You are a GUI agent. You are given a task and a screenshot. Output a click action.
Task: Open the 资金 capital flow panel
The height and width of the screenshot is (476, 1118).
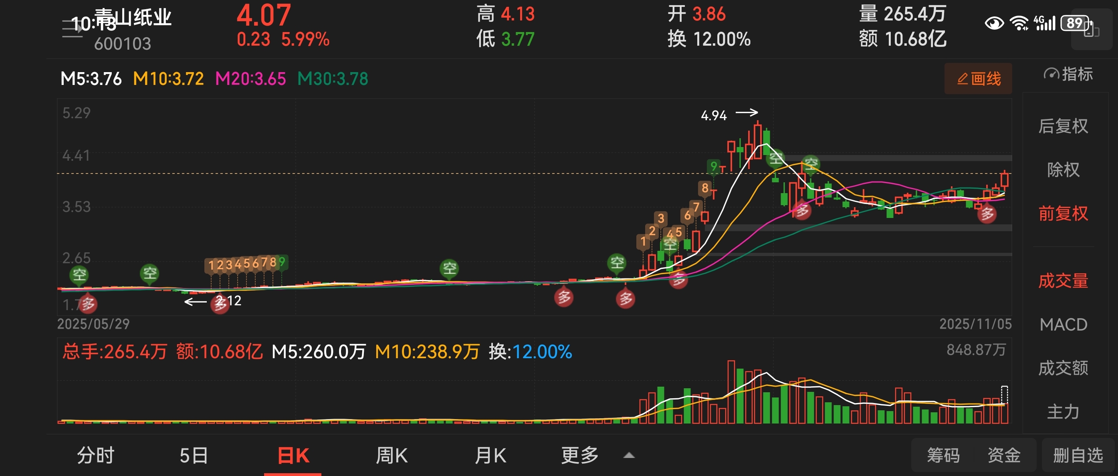[1004, 455]
